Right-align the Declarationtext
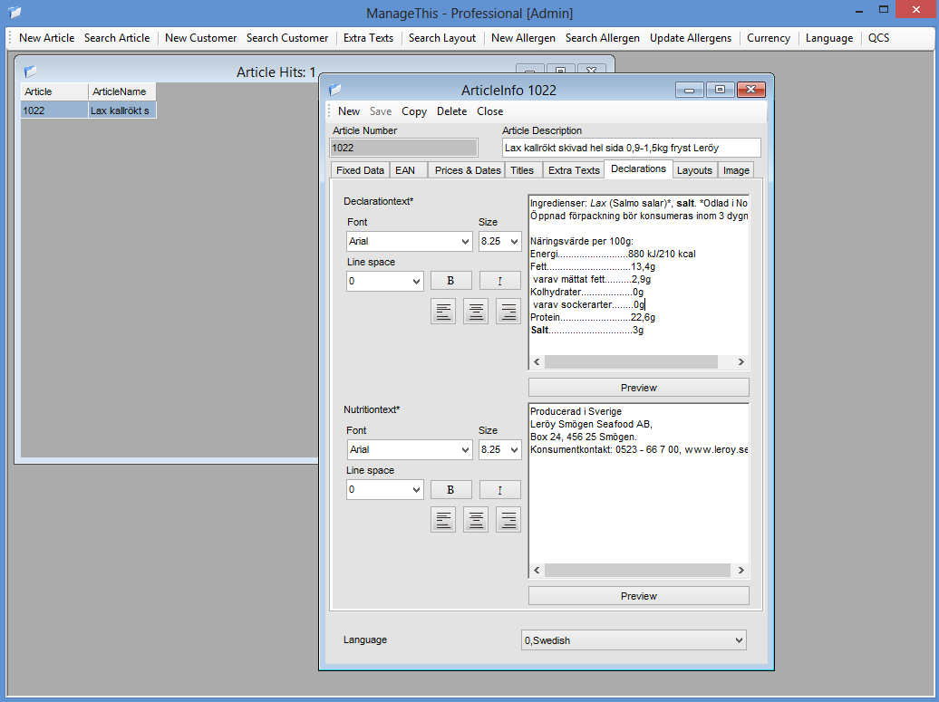Image resolution: width=939 pixels, height=702 pixels. pyautogui.click(x=508, y=312)
